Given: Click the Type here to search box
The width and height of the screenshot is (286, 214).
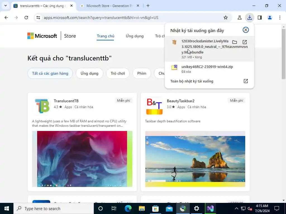Looking at the screenshot, I should (x=54, y=208).
